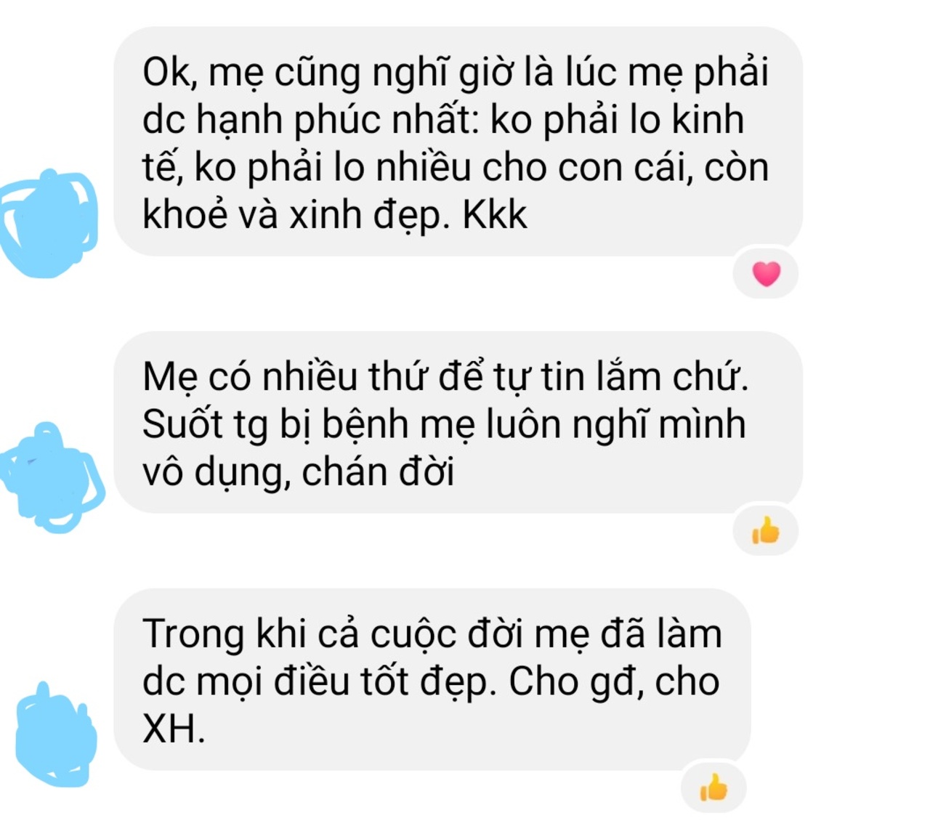This screenshot has height=826, width=930.
Task: Open sender avatar beside 'Mẹ có nhiều thứ' message
Action: coord(52,477)
